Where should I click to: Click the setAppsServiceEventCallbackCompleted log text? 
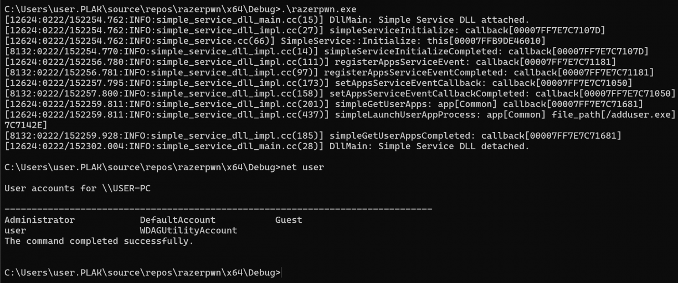point(424,93)
